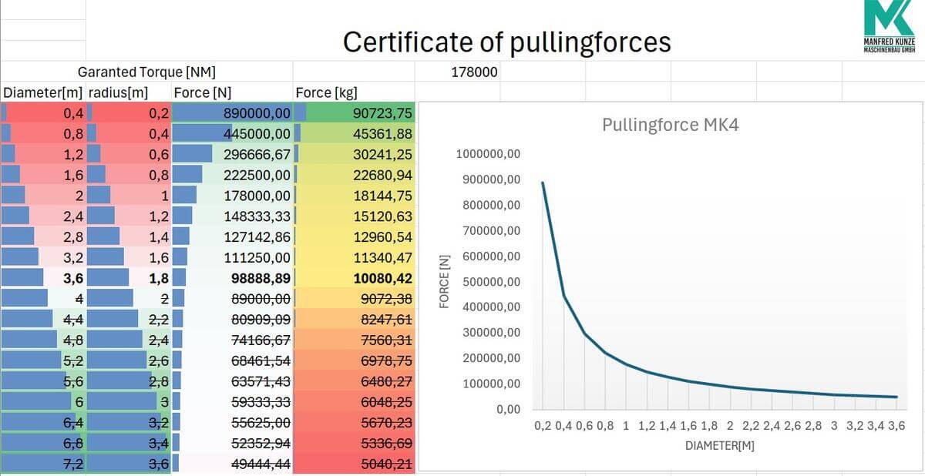Screen dimensions: 925x476
Task: Click the 890000,00 force cell
Action: coord(232,113)
